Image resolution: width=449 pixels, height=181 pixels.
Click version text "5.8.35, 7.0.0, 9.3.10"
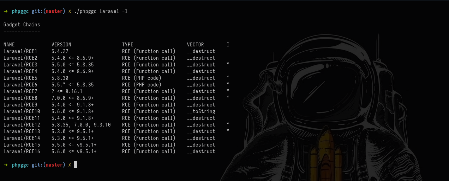(x=81, y=125)
